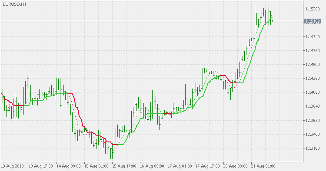Viewport: 326px width, 171px height.
Task: Click the 14 Aug 09:00 time marker
Action: (x=69, y=166)
